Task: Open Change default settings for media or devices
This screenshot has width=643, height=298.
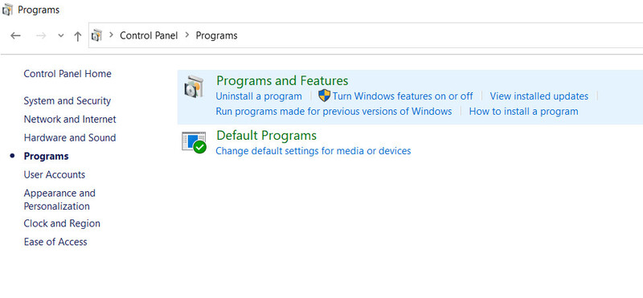Action: [313, 151]
